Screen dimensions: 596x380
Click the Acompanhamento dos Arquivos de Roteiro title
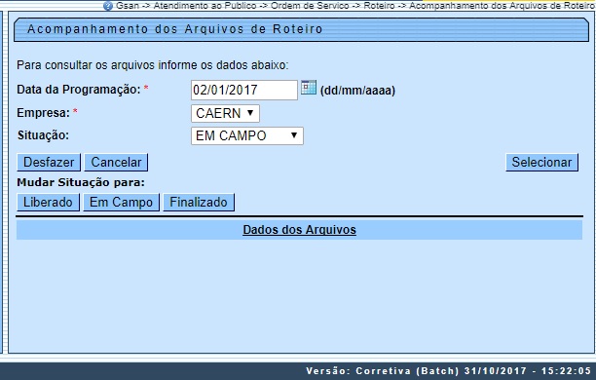(x=175, y=29)
